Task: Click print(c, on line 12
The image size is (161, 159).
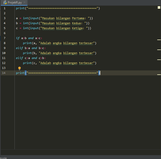Action: pyautogui.click(x=30, y=63)
